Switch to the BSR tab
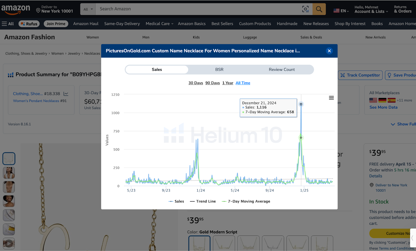 pos(219,69)
